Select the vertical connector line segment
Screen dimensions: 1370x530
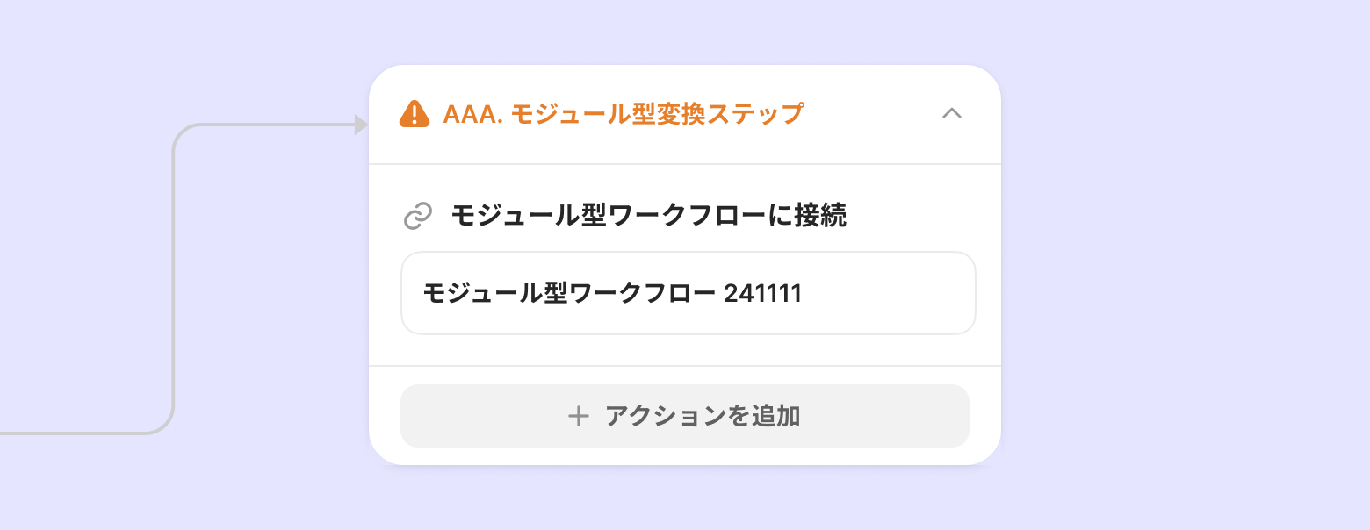174,281
